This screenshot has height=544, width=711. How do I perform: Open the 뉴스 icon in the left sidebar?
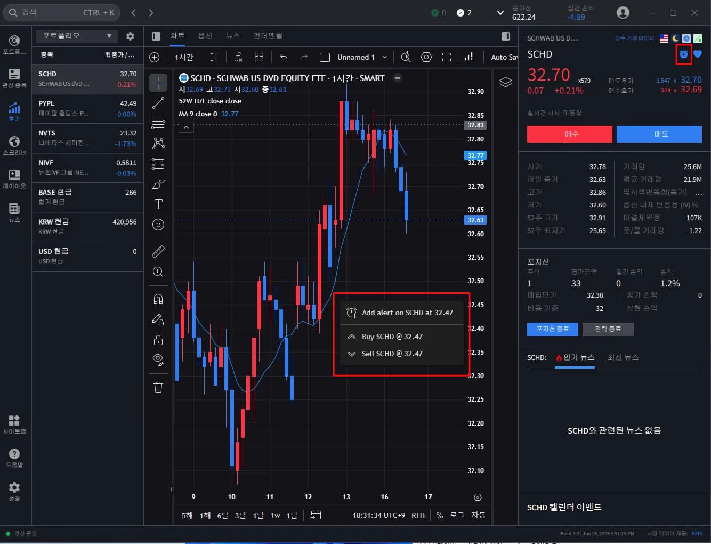tap(14, 212)
